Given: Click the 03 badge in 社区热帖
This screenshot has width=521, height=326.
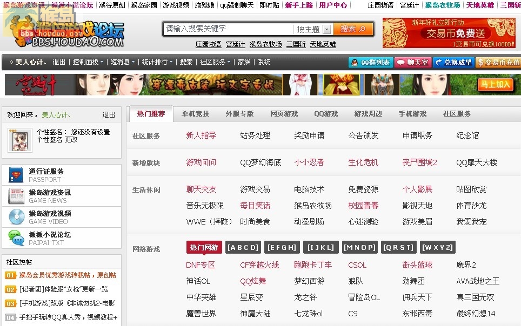Looking at the screenshot, I should coord(11,303).
